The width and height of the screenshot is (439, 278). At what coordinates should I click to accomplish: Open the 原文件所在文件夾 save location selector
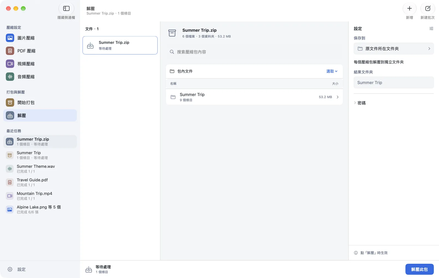[x=394, y=49]
